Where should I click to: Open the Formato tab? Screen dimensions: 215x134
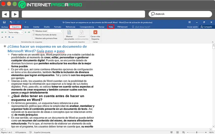(x=58, y=27)
